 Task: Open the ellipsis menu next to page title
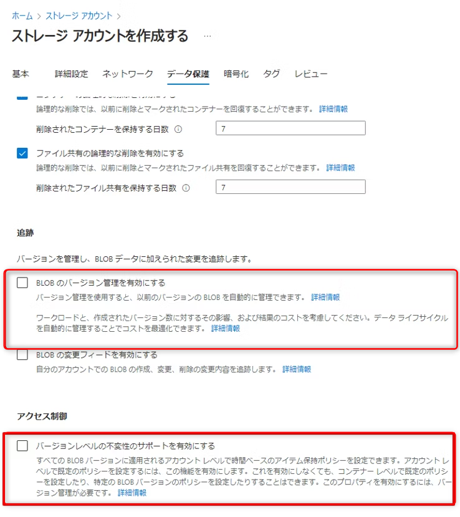click(208, 36)
